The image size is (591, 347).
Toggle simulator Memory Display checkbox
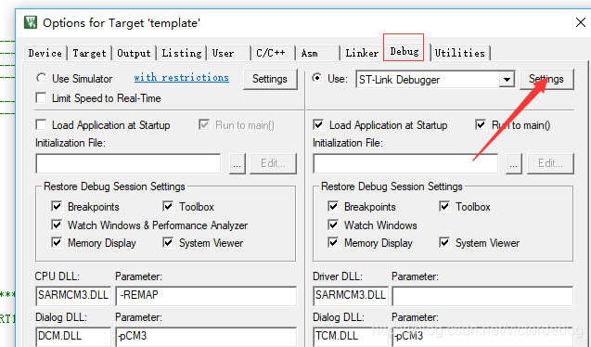click(57, 243)
